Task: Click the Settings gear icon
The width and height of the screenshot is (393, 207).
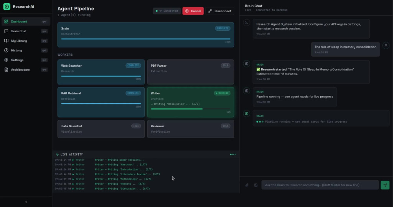Action: 6,60
